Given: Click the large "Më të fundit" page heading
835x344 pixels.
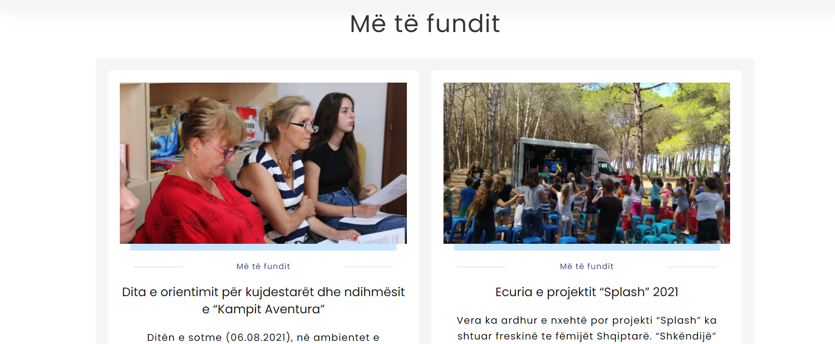Looking at the screenshot, I should (425, 23).
